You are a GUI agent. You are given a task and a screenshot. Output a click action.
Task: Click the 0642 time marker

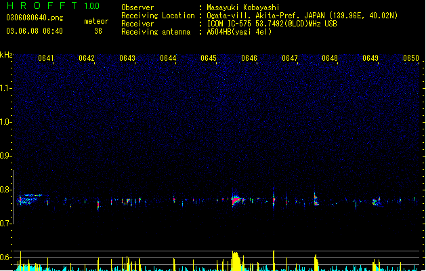[x=87, y=58]
